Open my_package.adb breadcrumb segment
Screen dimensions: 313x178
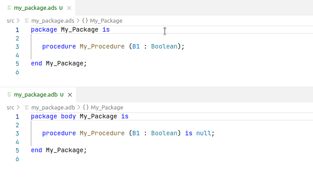pyautogui.click(x=53, y=108)
